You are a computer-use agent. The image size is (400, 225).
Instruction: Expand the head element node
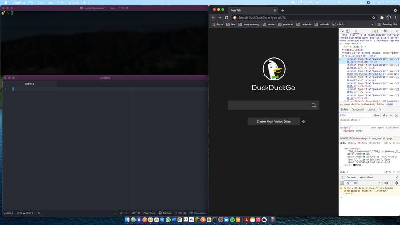(x=343, y=50)
